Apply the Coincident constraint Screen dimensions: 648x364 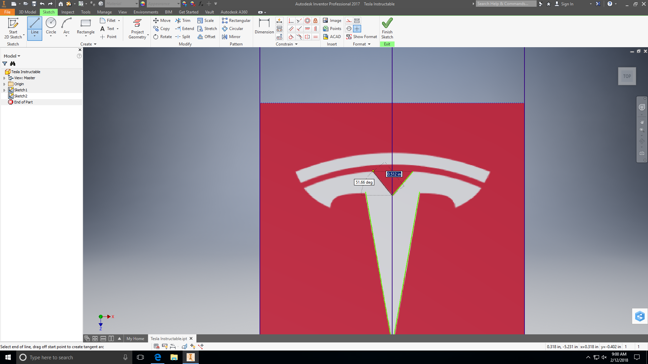291,21
